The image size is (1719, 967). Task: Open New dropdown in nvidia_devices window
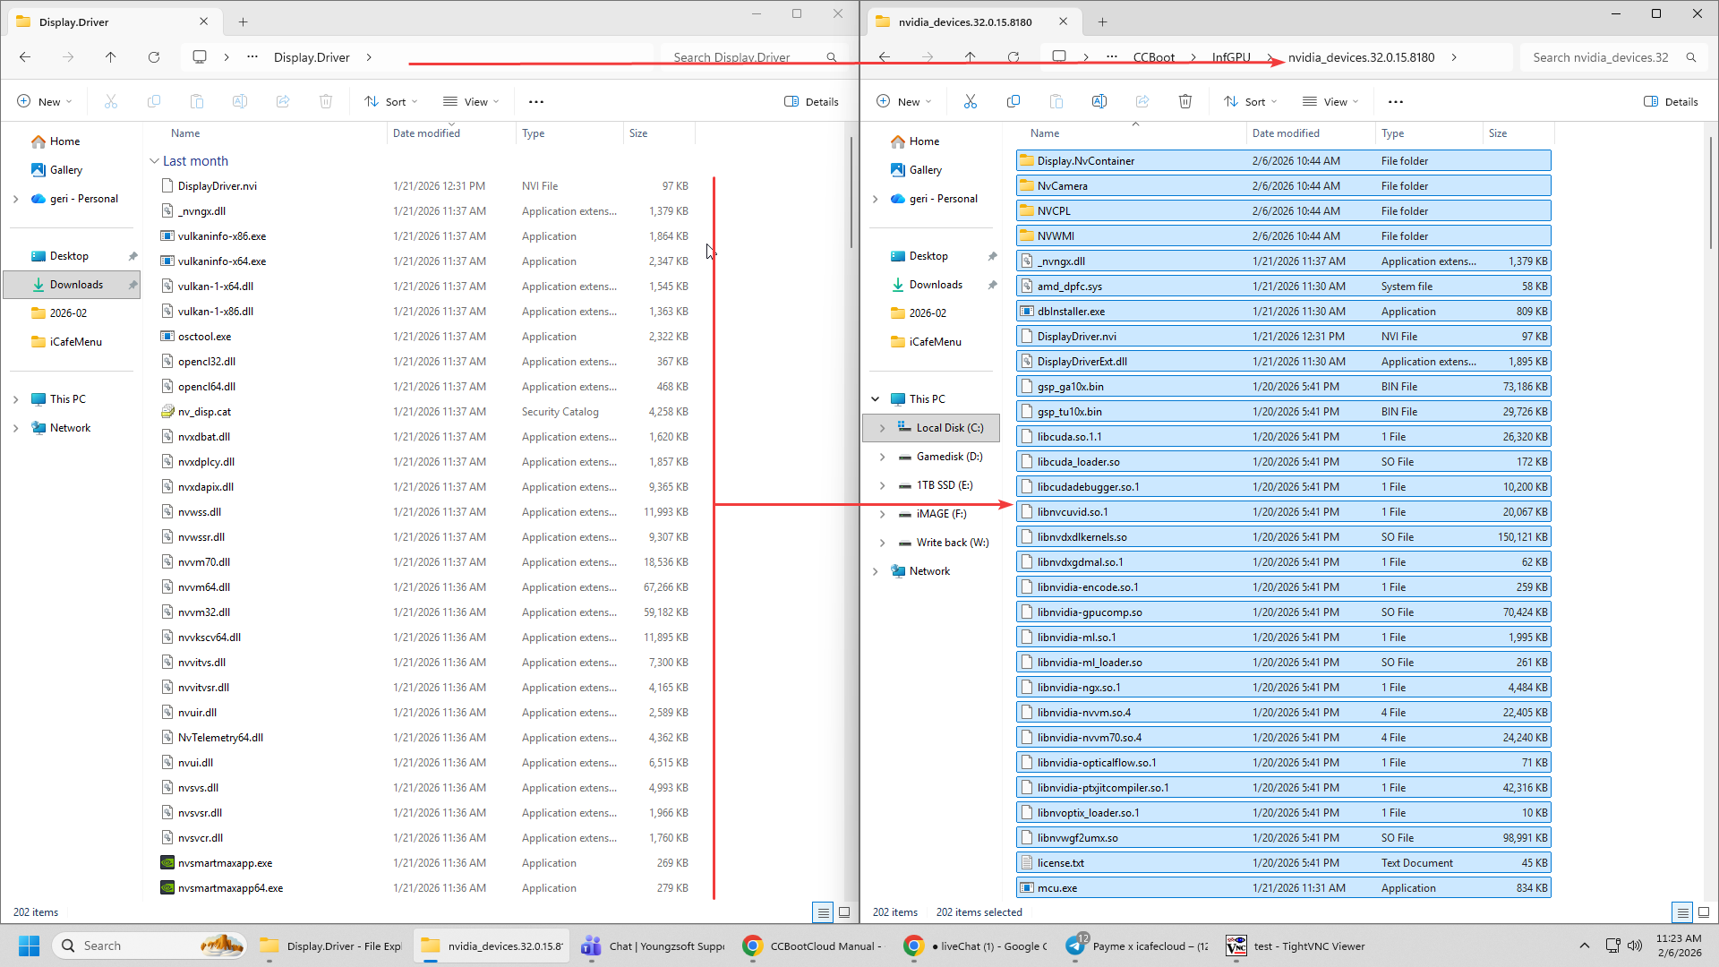(903, 102)
